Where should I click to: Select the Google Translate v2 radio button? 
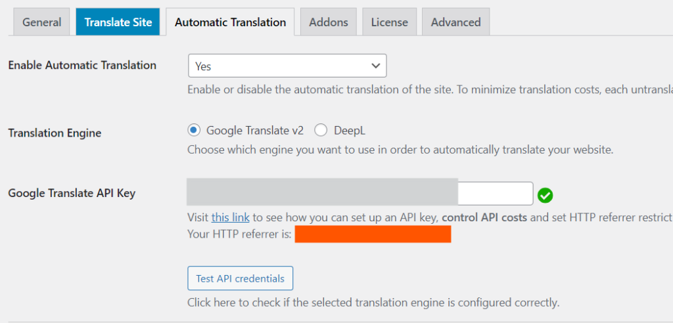point(193,130)
